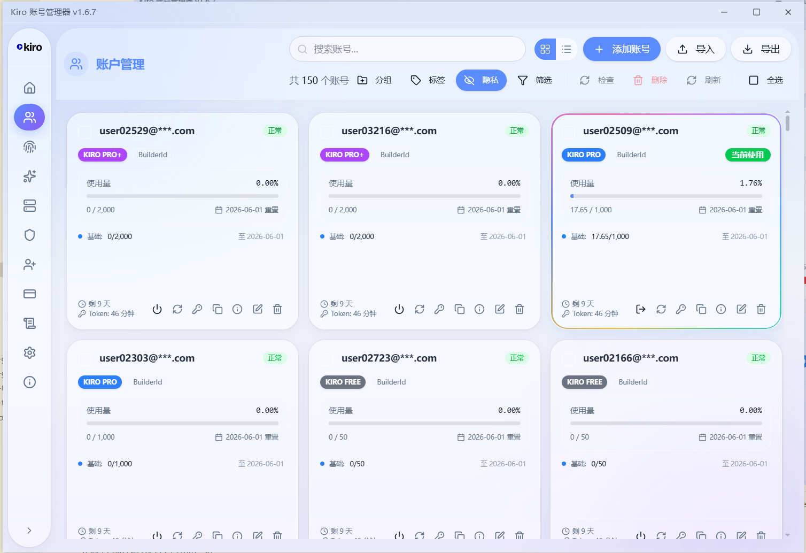Click power icon on user02529 card
The width and height of the screenshot is (806, 553).
(x=157, y=309)
